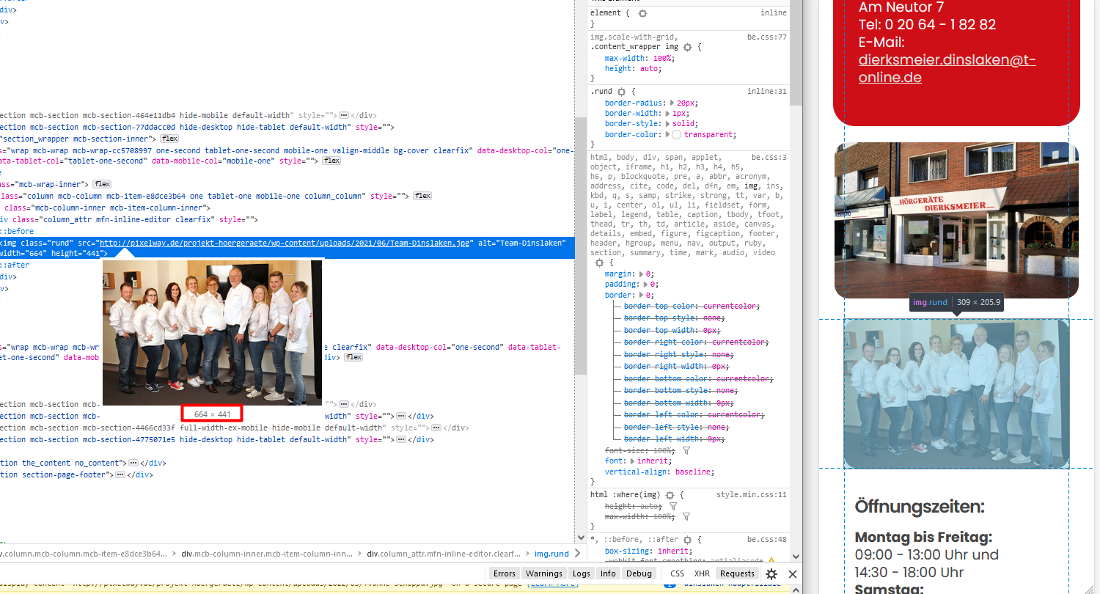Click the 100% value of max-width
1100x594 pixels.
click(662, 58)
